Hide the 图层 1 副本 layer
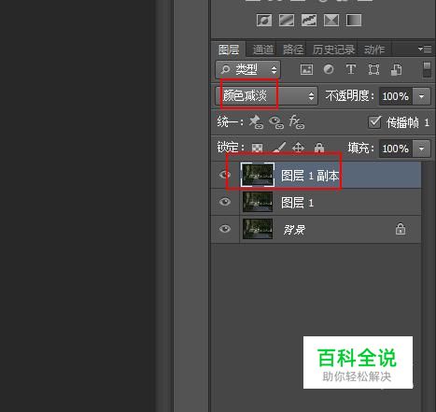The width and height of the screenshot is (436, 412). click(x=225, y=175)
